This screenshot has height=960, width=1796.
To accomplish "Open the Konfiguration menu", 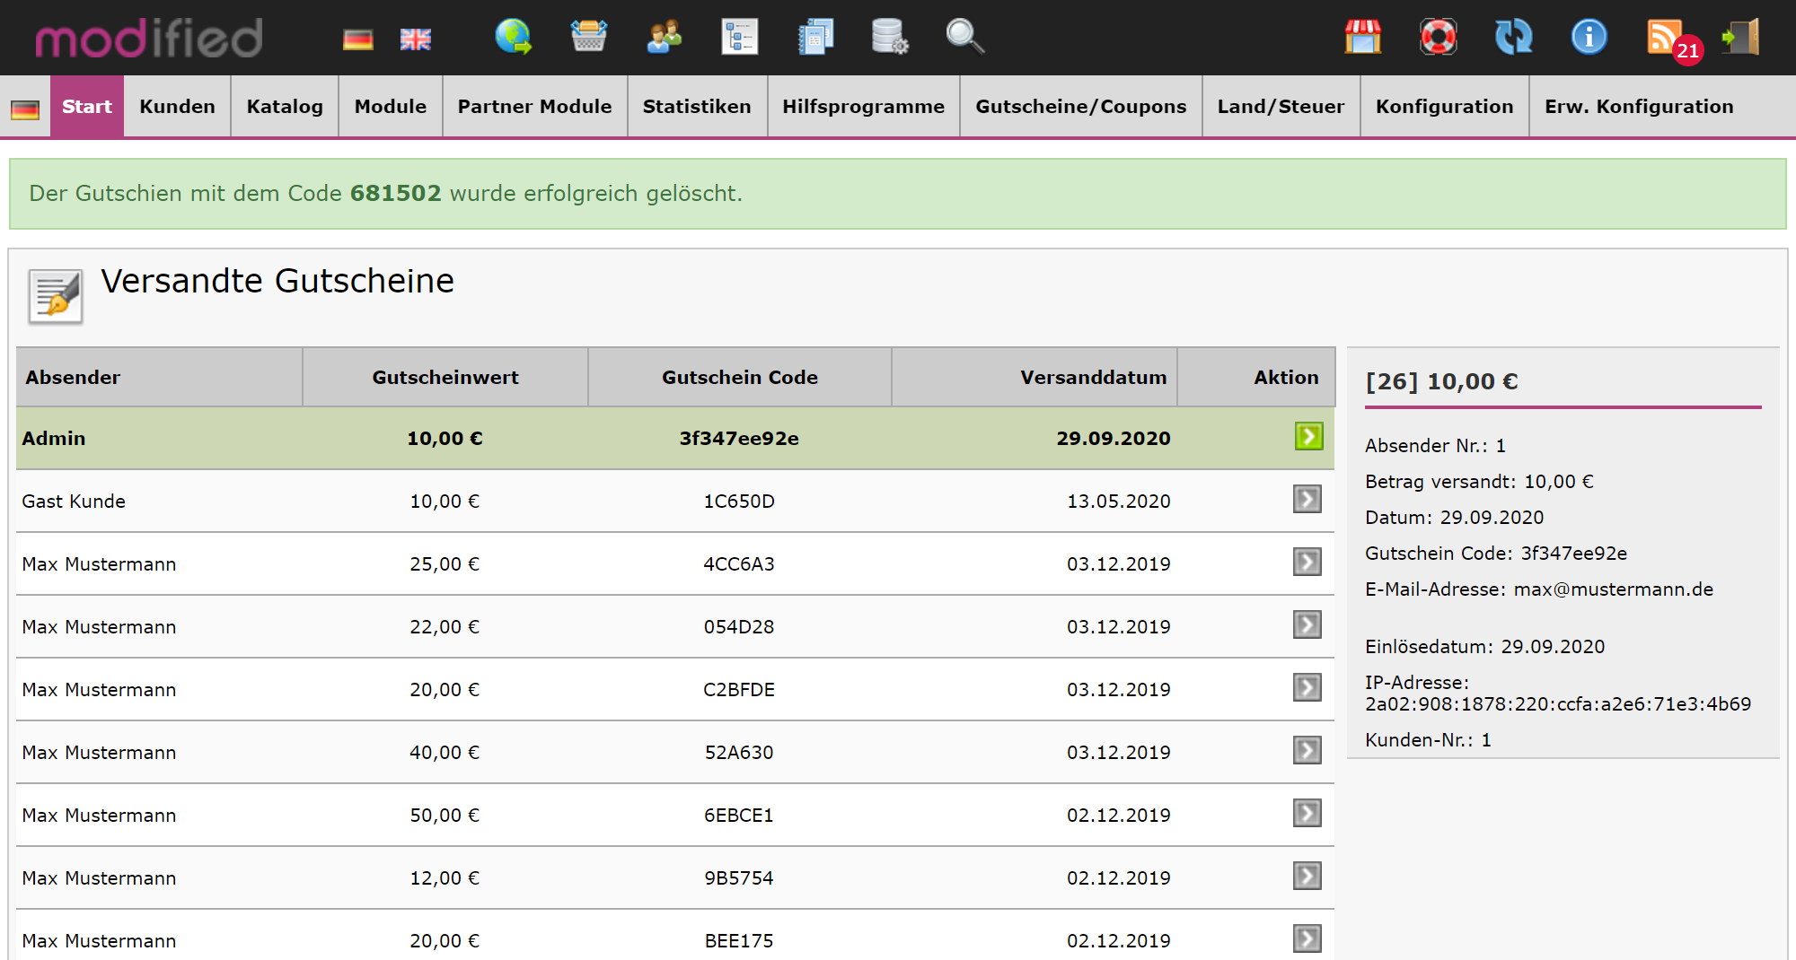I will (1444, 107).
